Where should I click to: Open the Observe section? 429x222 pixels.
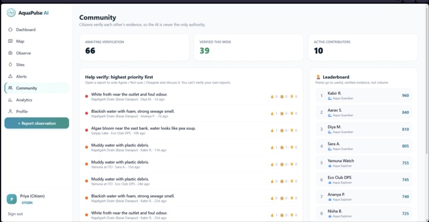pos(37,53)
